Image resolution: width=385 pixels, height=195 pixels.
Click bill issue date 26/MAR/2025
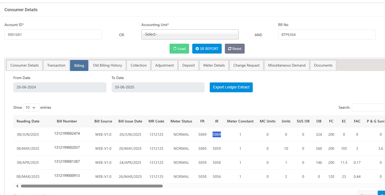tap(130, 177)
